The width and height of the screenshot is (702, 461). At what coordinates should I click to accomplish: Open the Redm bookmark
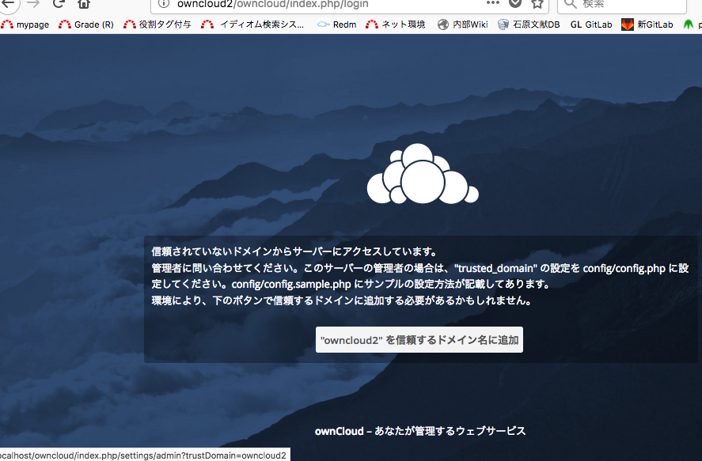tap(336, 25)
